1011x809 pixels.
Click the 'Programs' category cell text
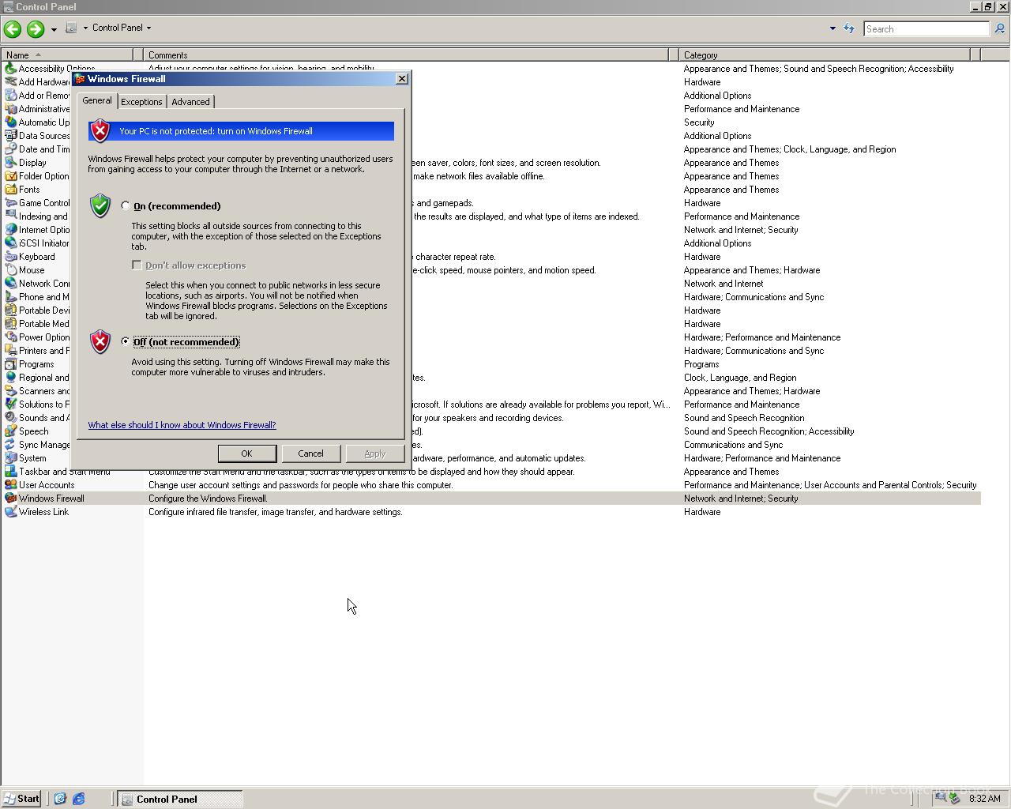coord(701,364)
